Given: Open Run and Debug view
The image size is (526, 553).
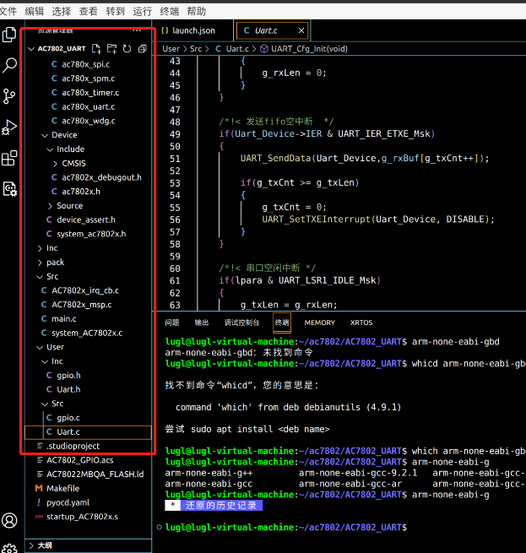Looking at the screenshot, I should 10,127.
